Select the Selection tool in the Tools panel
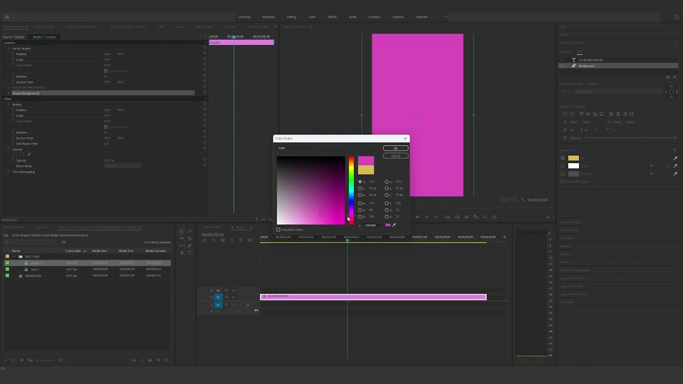Image resolution: width=683 pixels, height=384 pixels. coord(181,231)
